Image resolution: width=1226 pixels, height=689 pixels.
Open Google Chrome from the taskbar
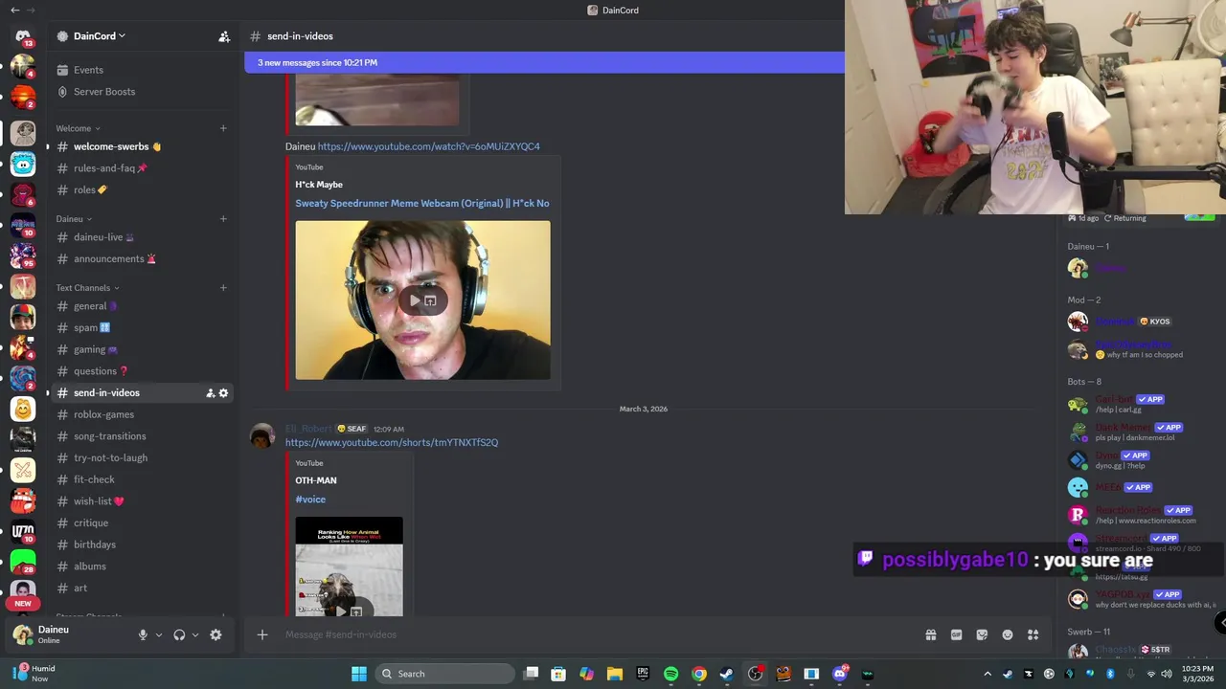699,674
